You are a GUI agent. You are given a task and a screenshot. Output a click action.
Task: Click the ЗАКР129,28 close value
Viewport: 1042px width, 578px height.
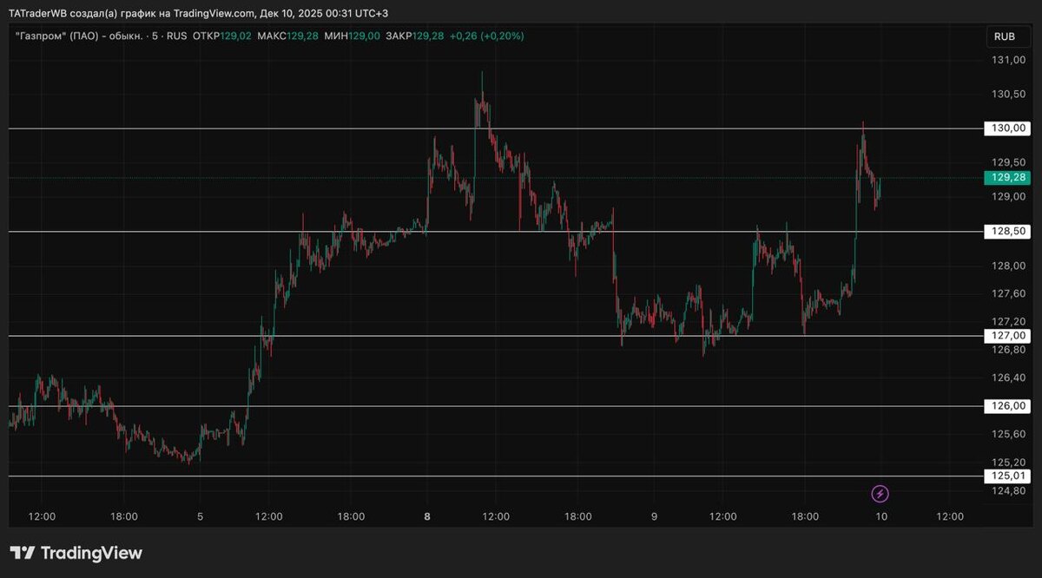coord(415,36)
